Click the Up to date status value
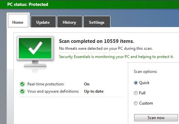The width and height of the screenshot is (179, 124). click(x=94, y=91)
